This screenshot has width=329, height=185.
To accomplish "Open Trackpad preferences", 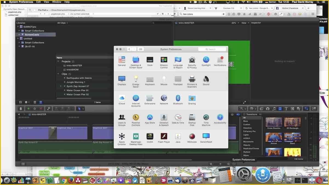I will pyautogui.click(x=178, y=81).
